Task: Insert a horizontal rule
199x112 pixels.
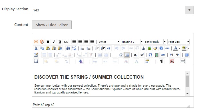Action: 114,55
